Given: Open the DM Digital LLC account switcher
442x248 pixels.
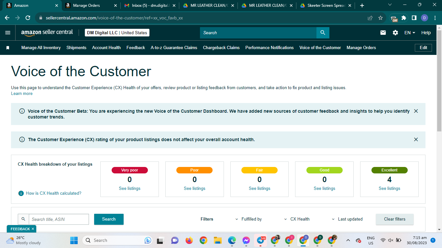Looking at the screenshot, I should pyautogui.click(x=117, y=33).
